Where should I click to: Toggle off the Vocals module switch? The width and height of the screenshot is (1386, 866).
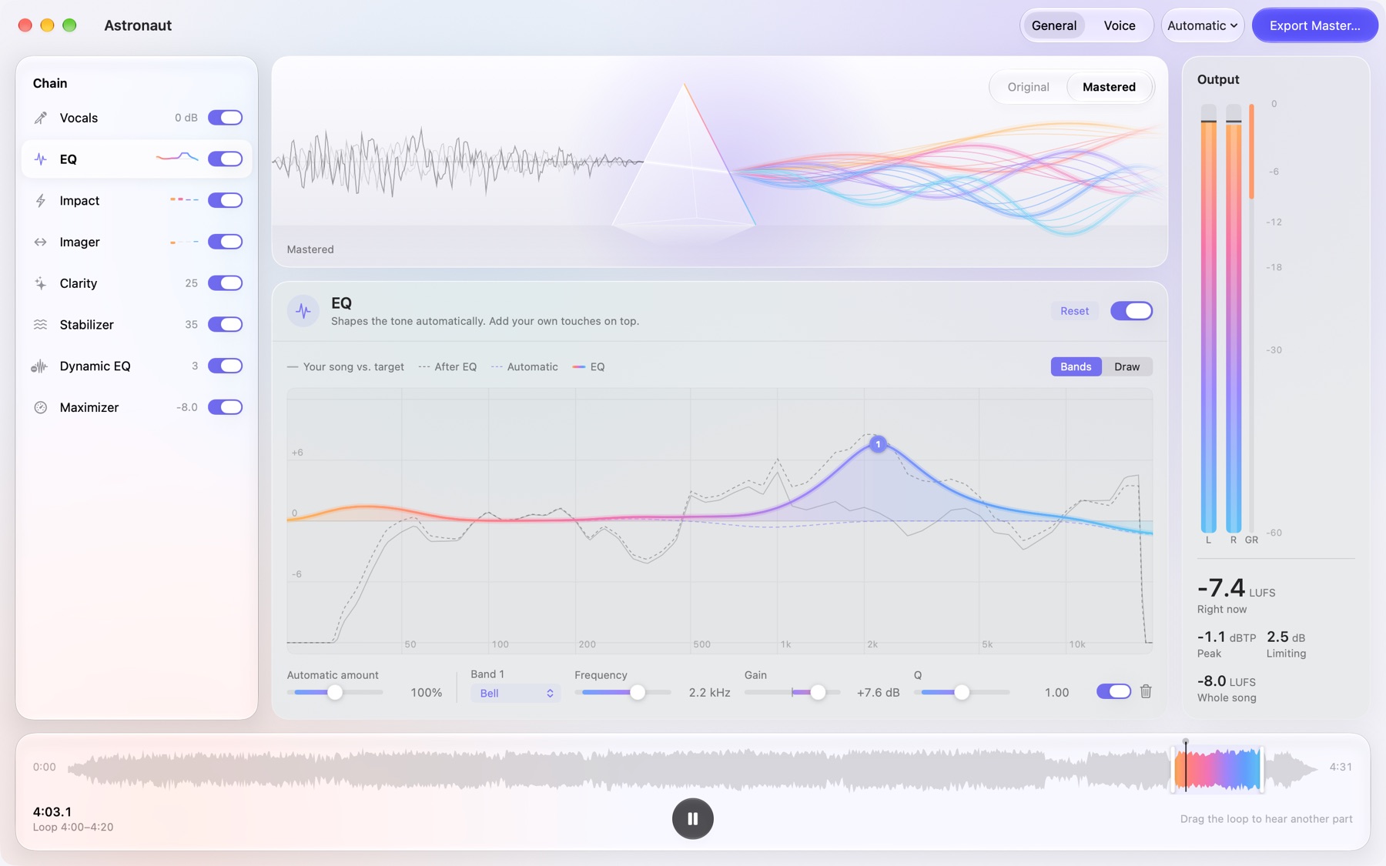click(226, 118)
